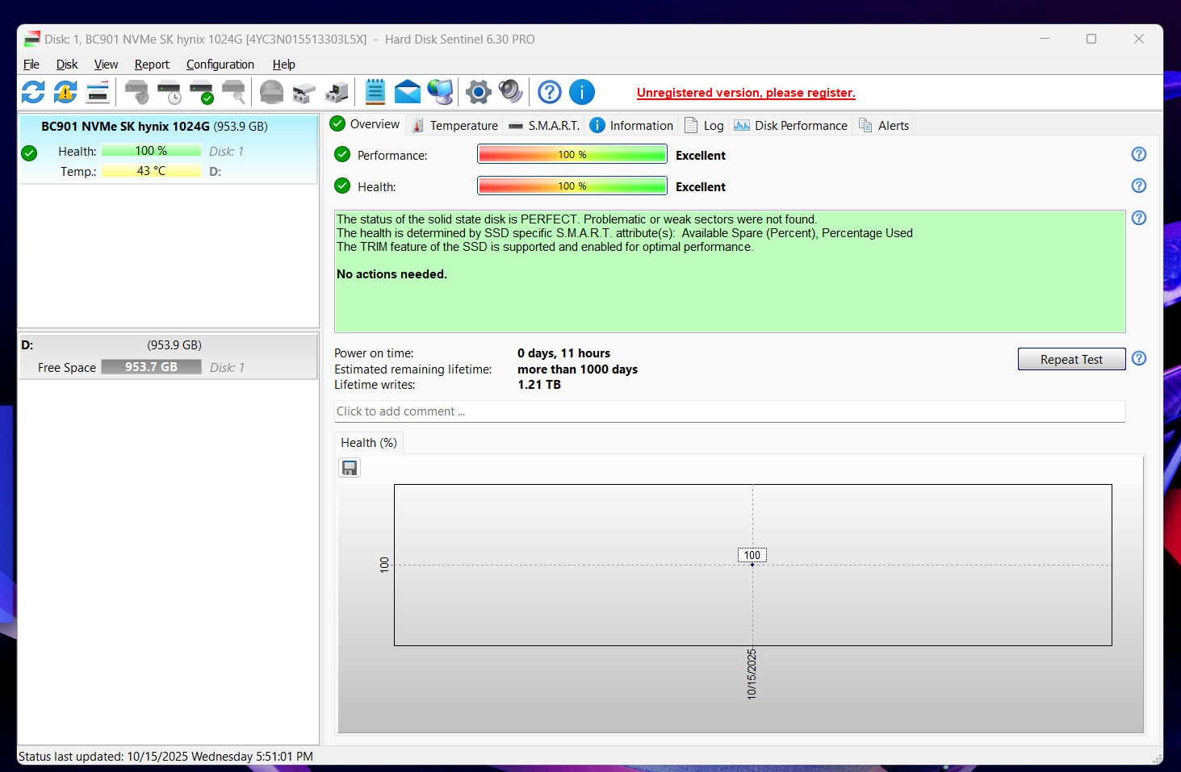
Task: Switch to the Temperature tab
Action: tap(454, 125)
